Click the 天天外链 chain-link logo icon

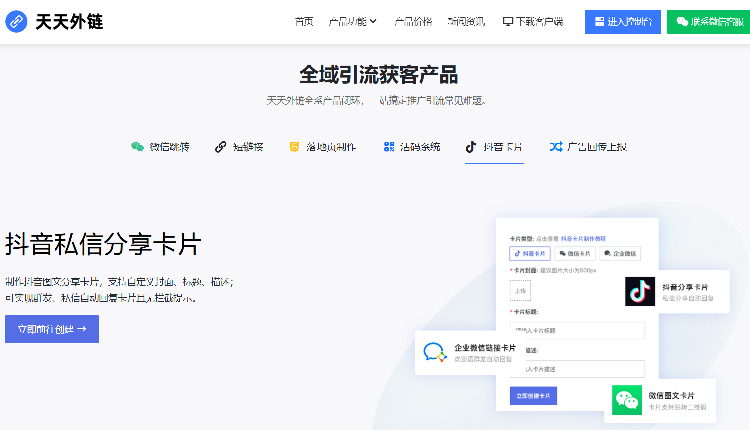[x=16, y=22]
